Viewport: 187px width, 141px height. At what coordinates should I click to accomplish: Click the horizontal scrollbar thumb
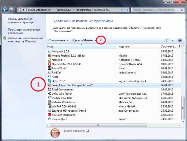tap(98, 125)
